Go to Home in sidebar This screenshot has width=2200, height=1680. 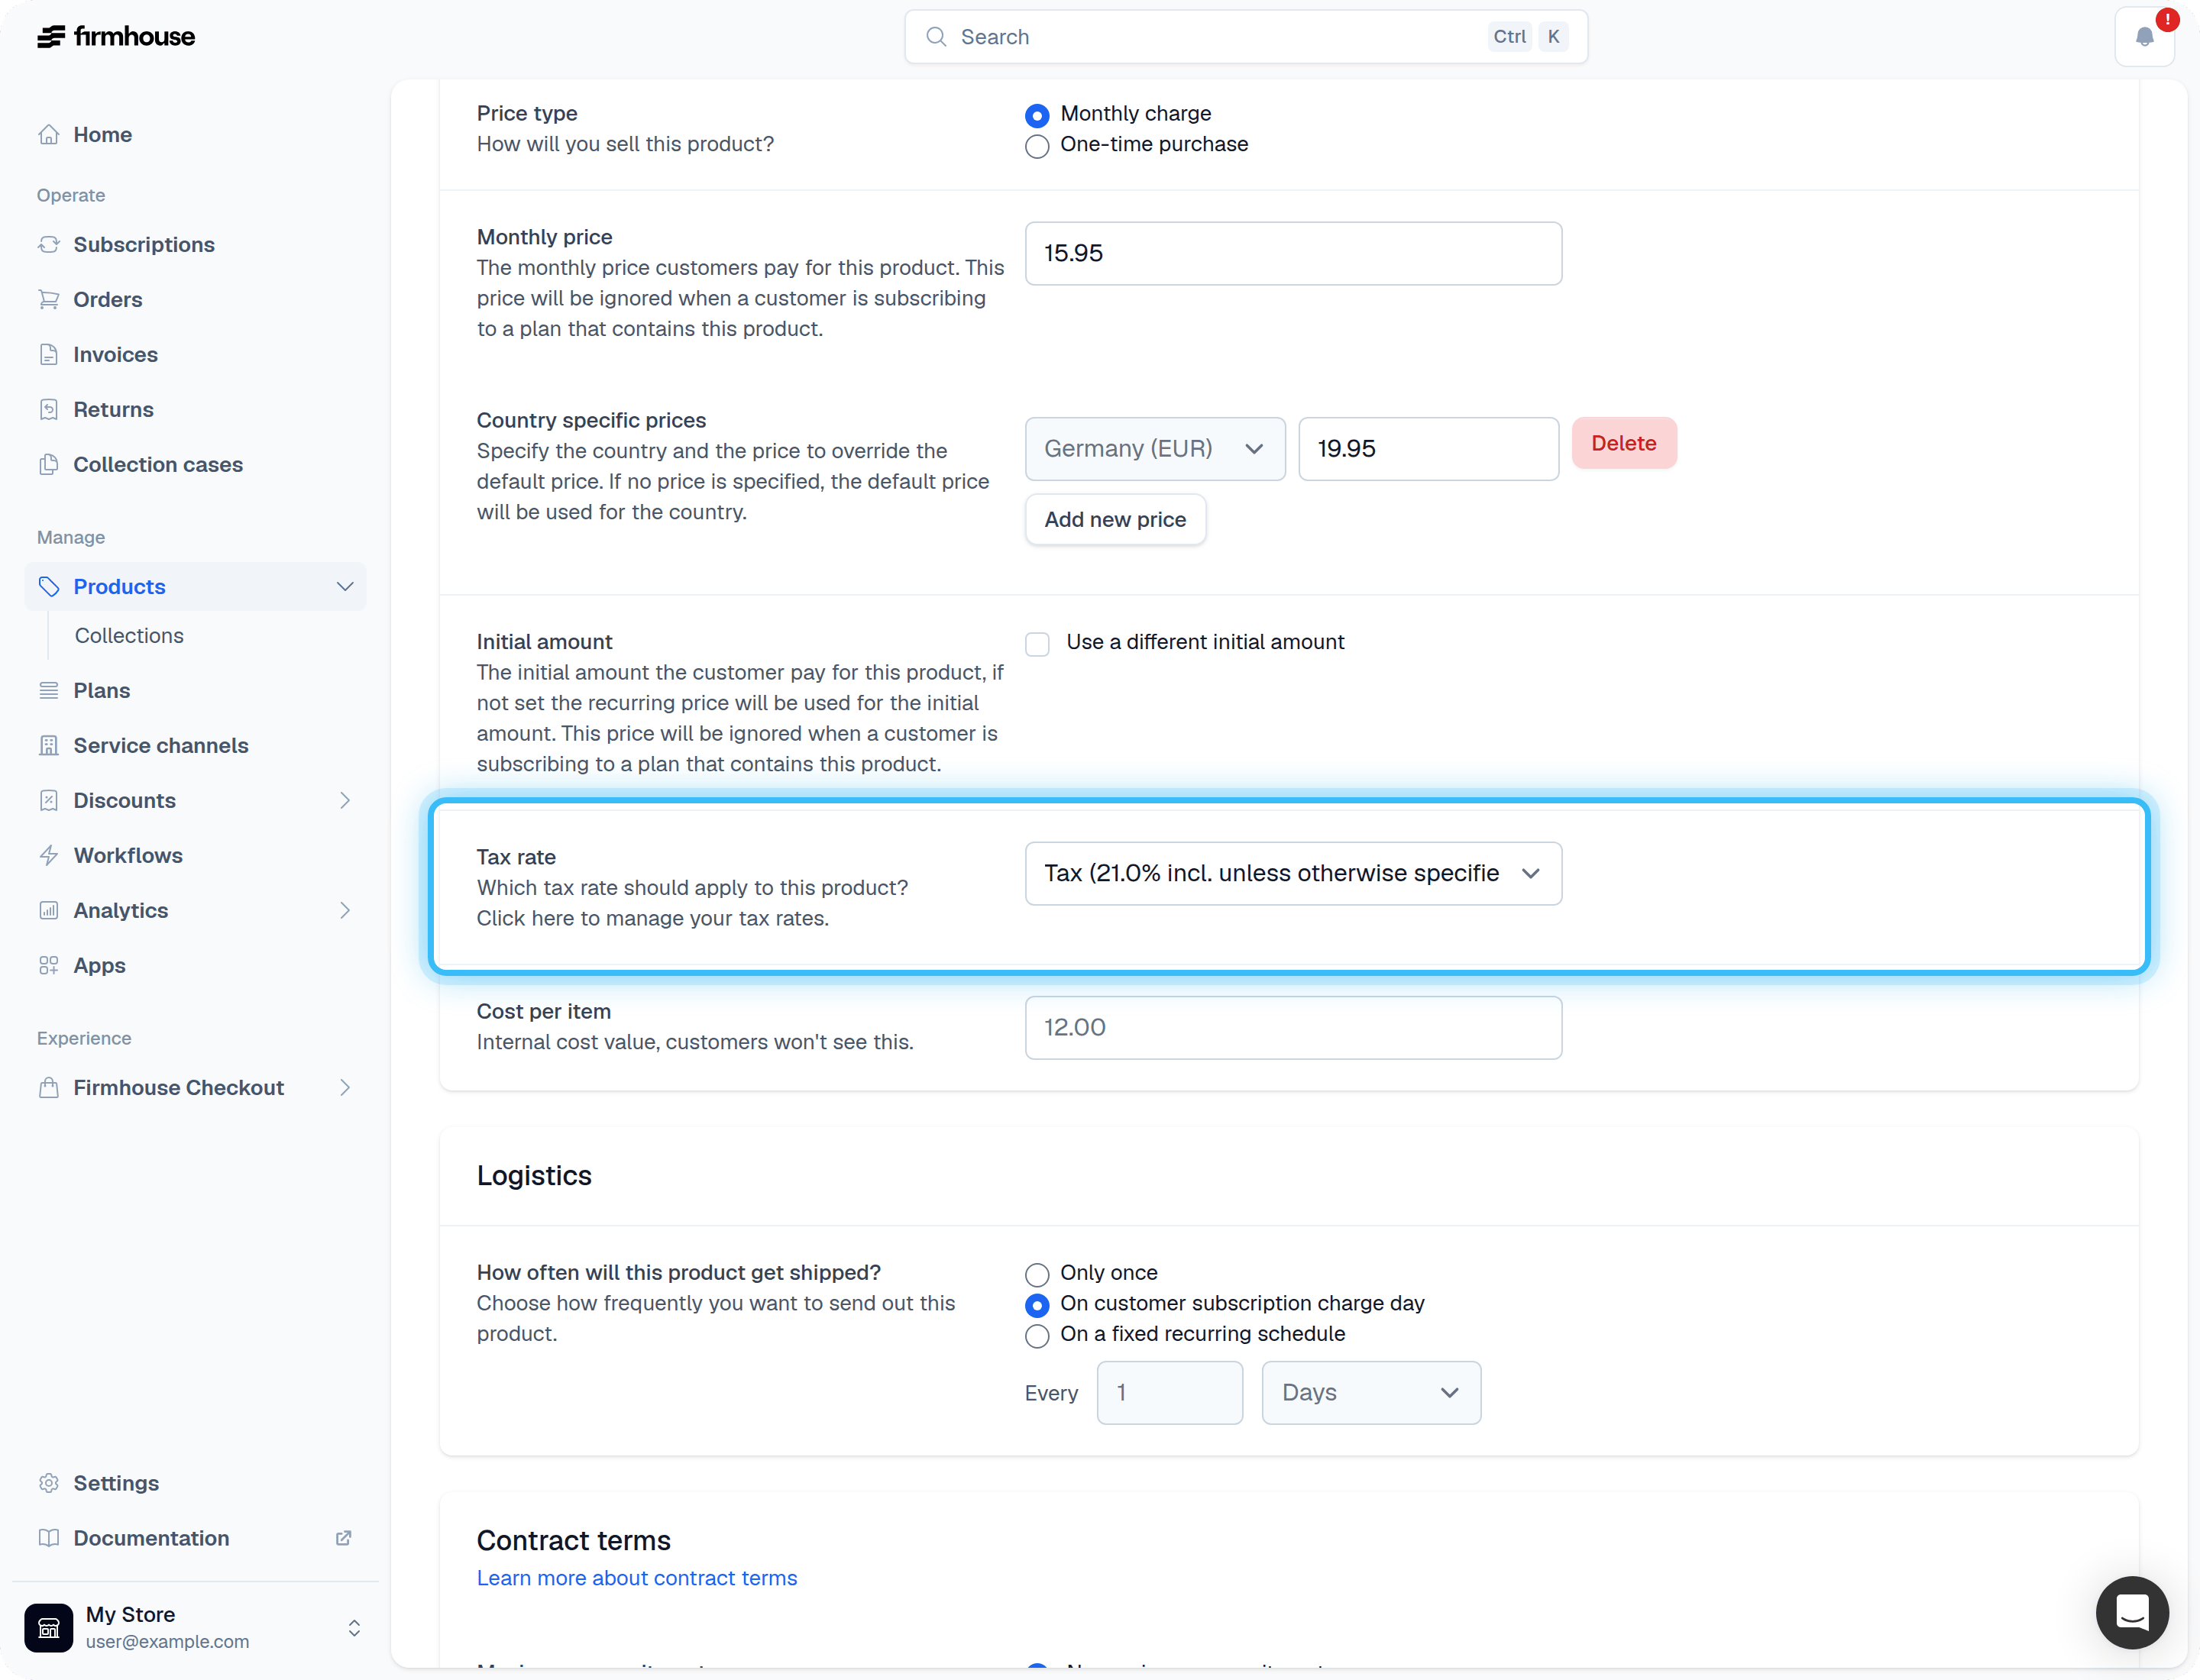click(x=195, y=134)
